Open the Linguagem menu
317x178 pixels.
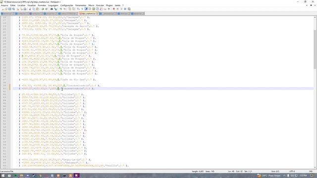coord(53,5)
